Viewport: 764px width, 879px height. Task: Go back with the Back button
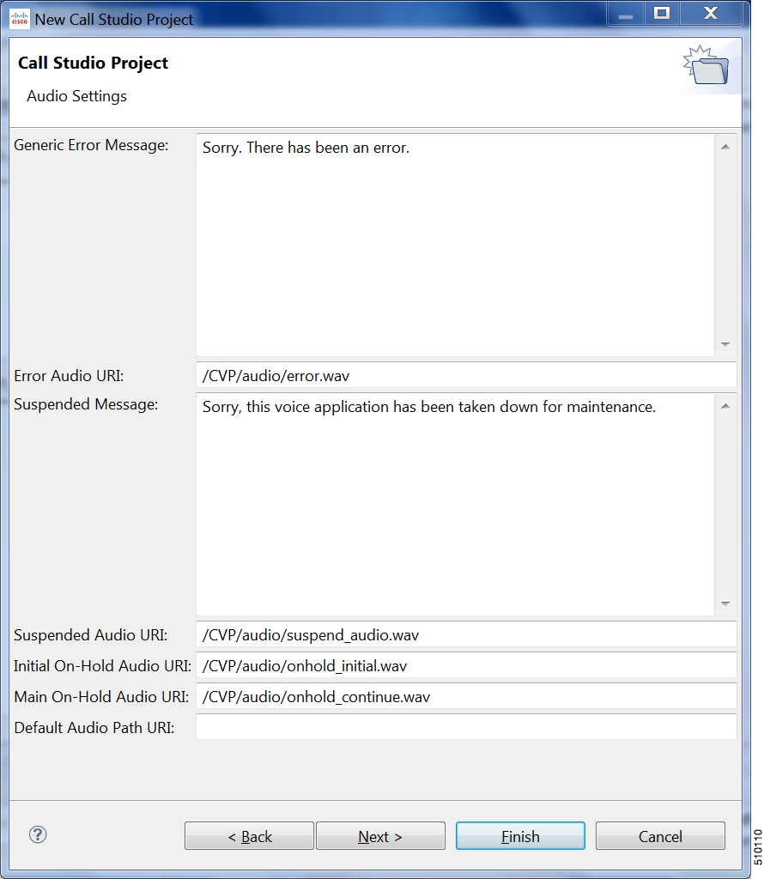(x=249, y=836)
